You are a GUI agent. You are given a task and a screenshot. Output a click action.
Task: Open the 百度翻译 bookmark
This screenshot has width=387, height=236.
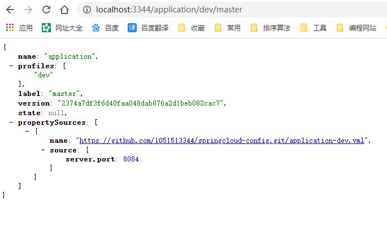point(148,28)
